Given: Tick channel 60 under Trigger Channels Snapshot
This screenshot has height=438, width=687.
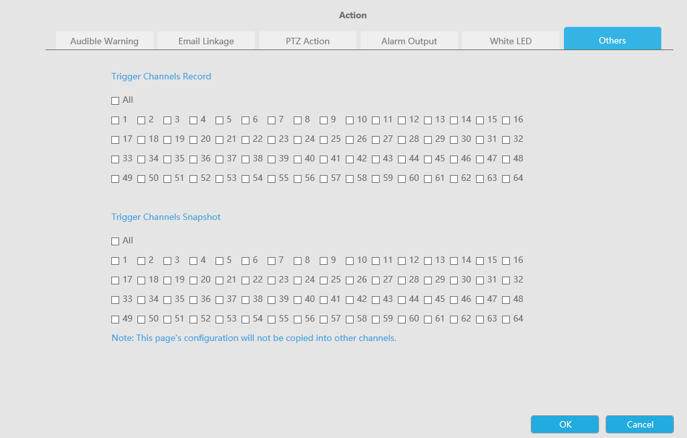Looking at the screenshot, I should (402, 320).
